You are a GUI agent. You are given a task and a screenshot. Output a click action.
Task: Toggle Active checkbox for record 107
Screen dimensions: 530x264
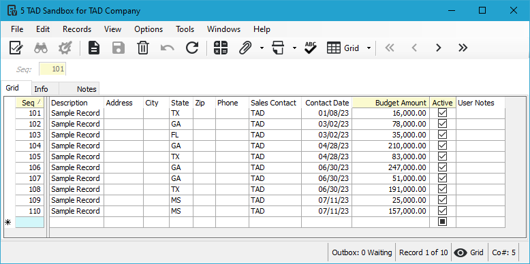pyautogui.click(x=442, y=178)
